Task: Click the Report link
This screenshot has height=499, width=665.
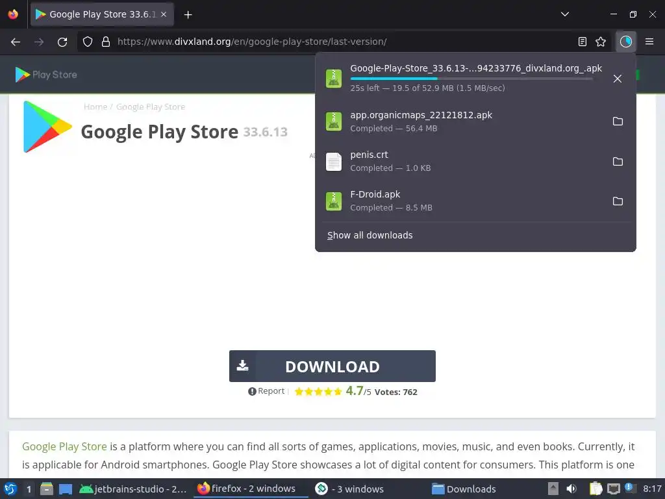Action: (x=266, y=391)
